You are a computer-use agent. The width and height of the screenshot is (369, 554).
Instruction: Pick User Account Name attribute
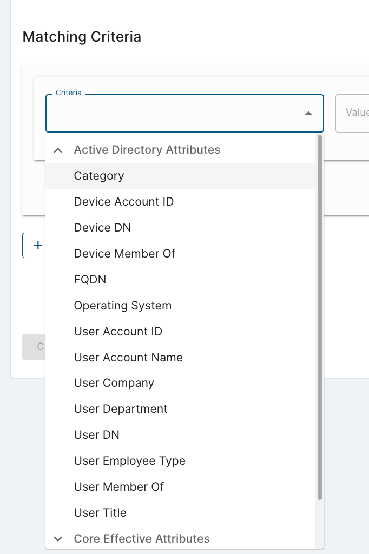(128, 358)
